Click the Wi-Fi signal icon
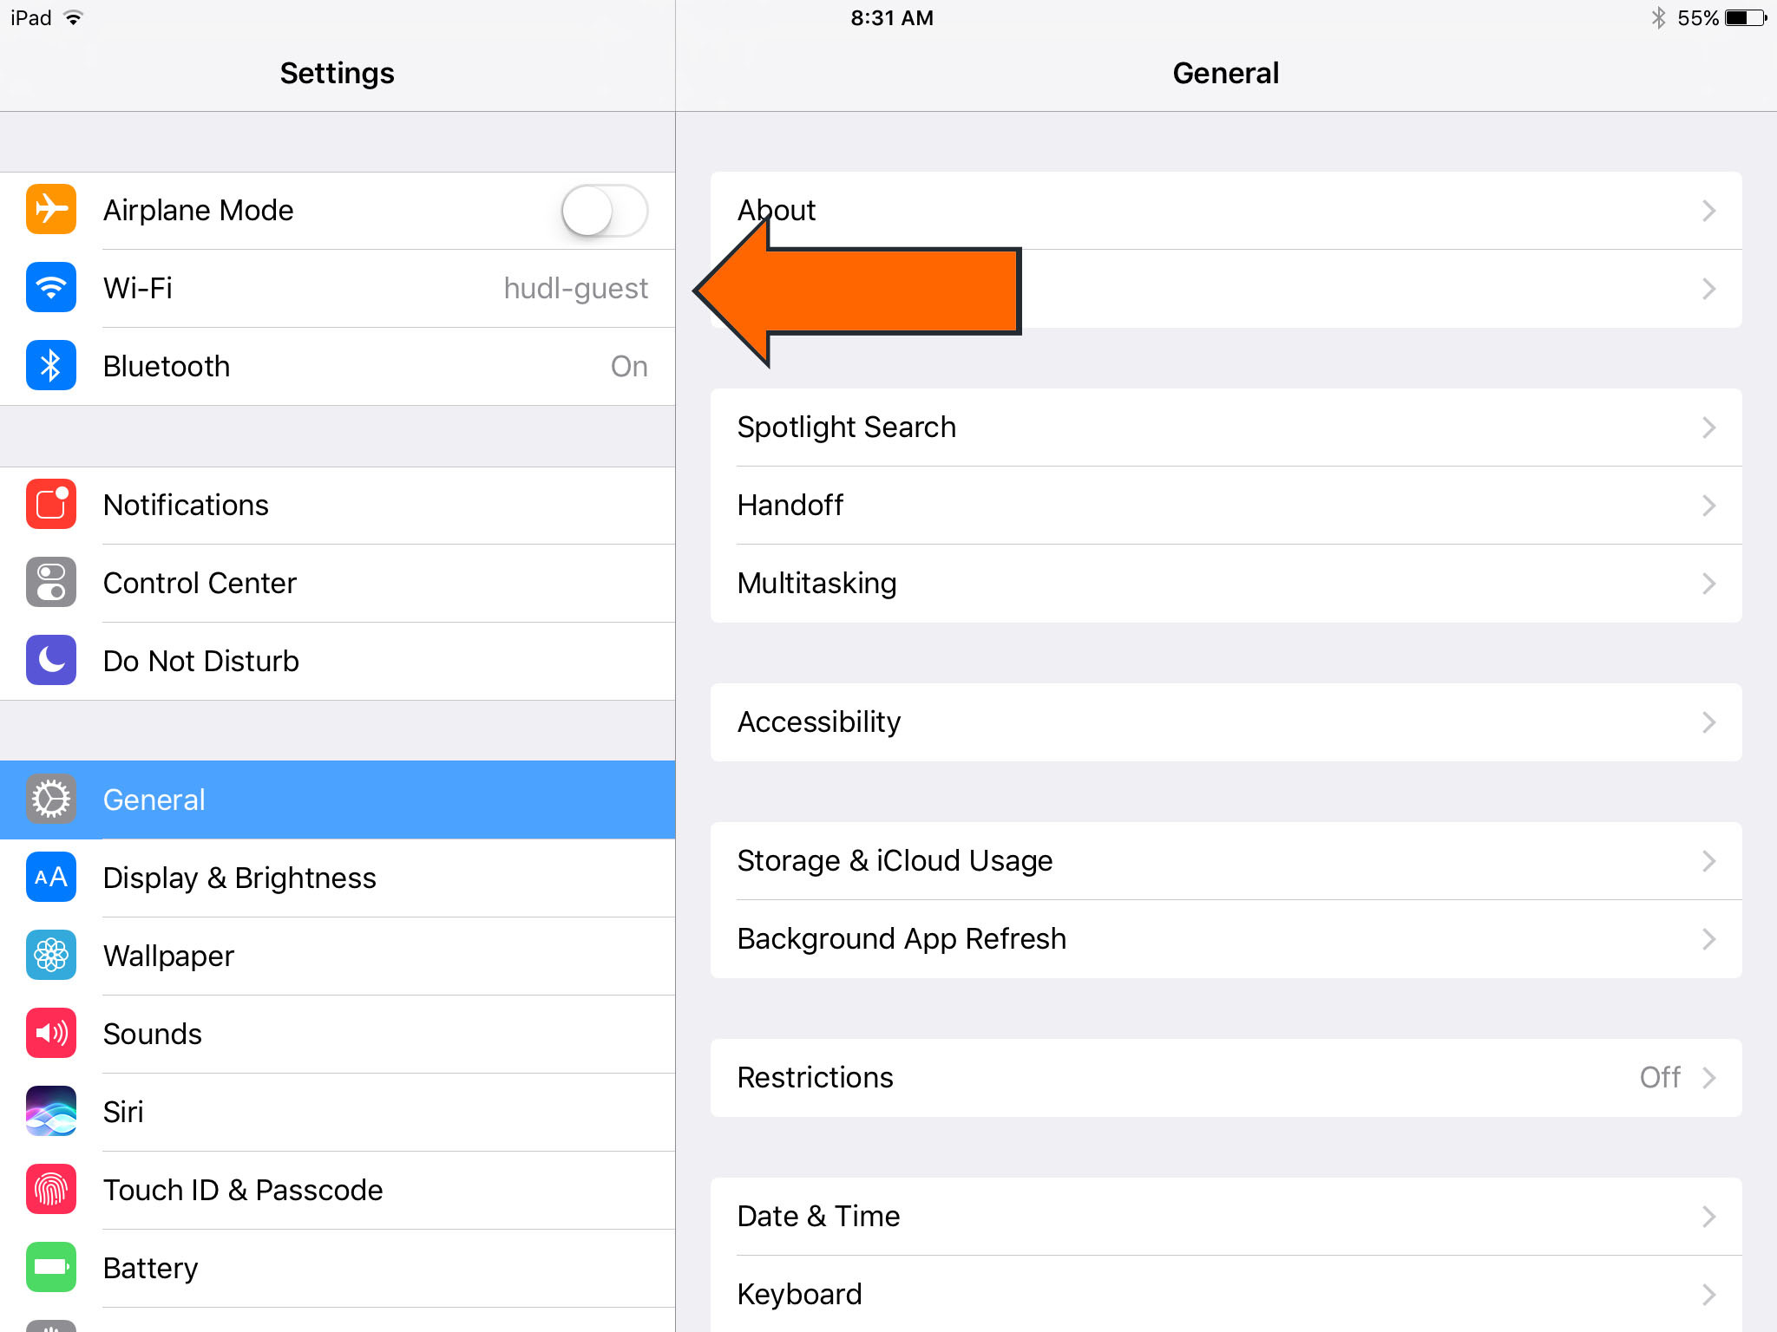The height and width of the screenshot is (1332, 1777). (x=50, y=288)
